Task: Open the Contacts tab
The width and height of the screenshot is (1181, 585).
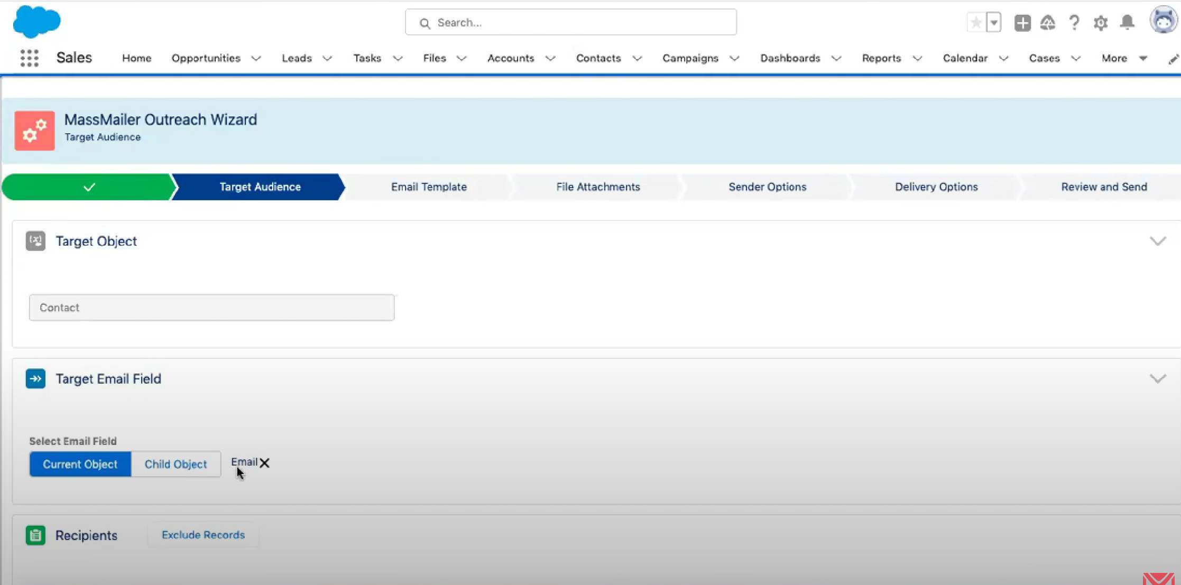Action: pos(598,58)
